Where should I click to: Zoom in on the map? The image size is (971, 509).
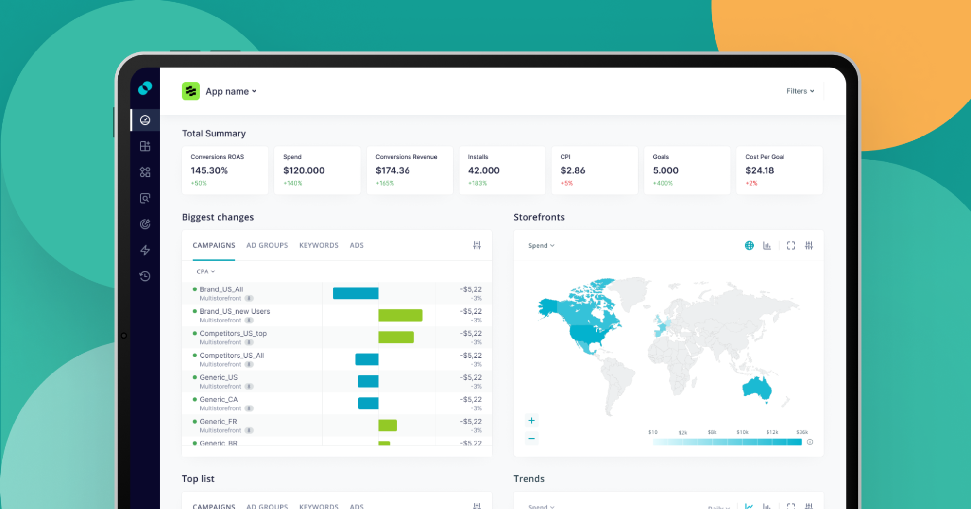click(531, 421)
